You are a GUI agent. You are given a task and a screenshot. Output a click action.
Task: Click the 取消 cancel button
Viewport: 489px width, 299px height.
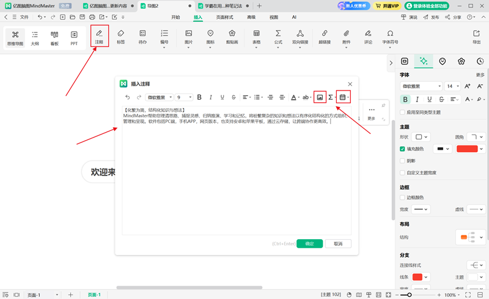(338, 244)
